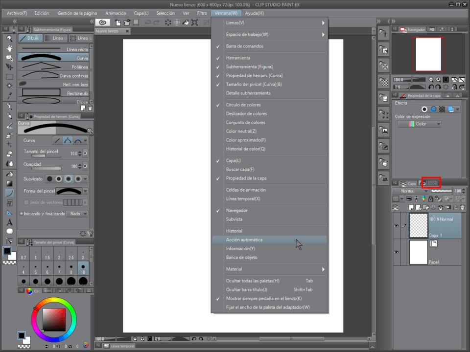
Task: Click Navigator rotate left icon
Action: point(431,87)
